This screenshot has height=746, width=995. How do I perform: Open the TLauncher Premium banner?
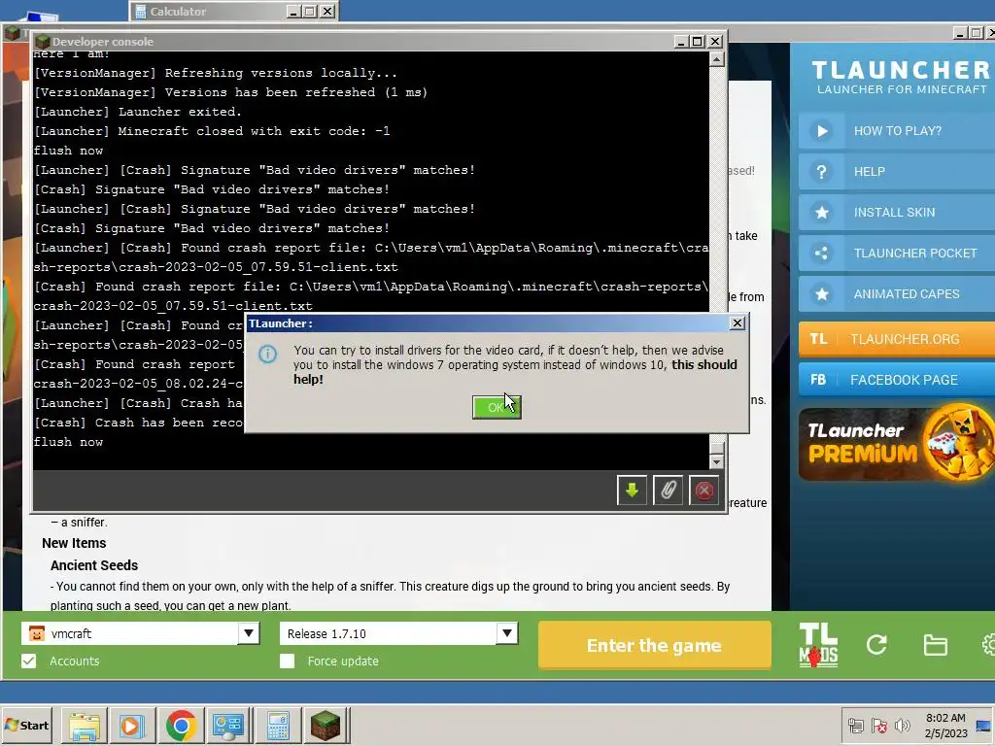(x=897, y=443)
